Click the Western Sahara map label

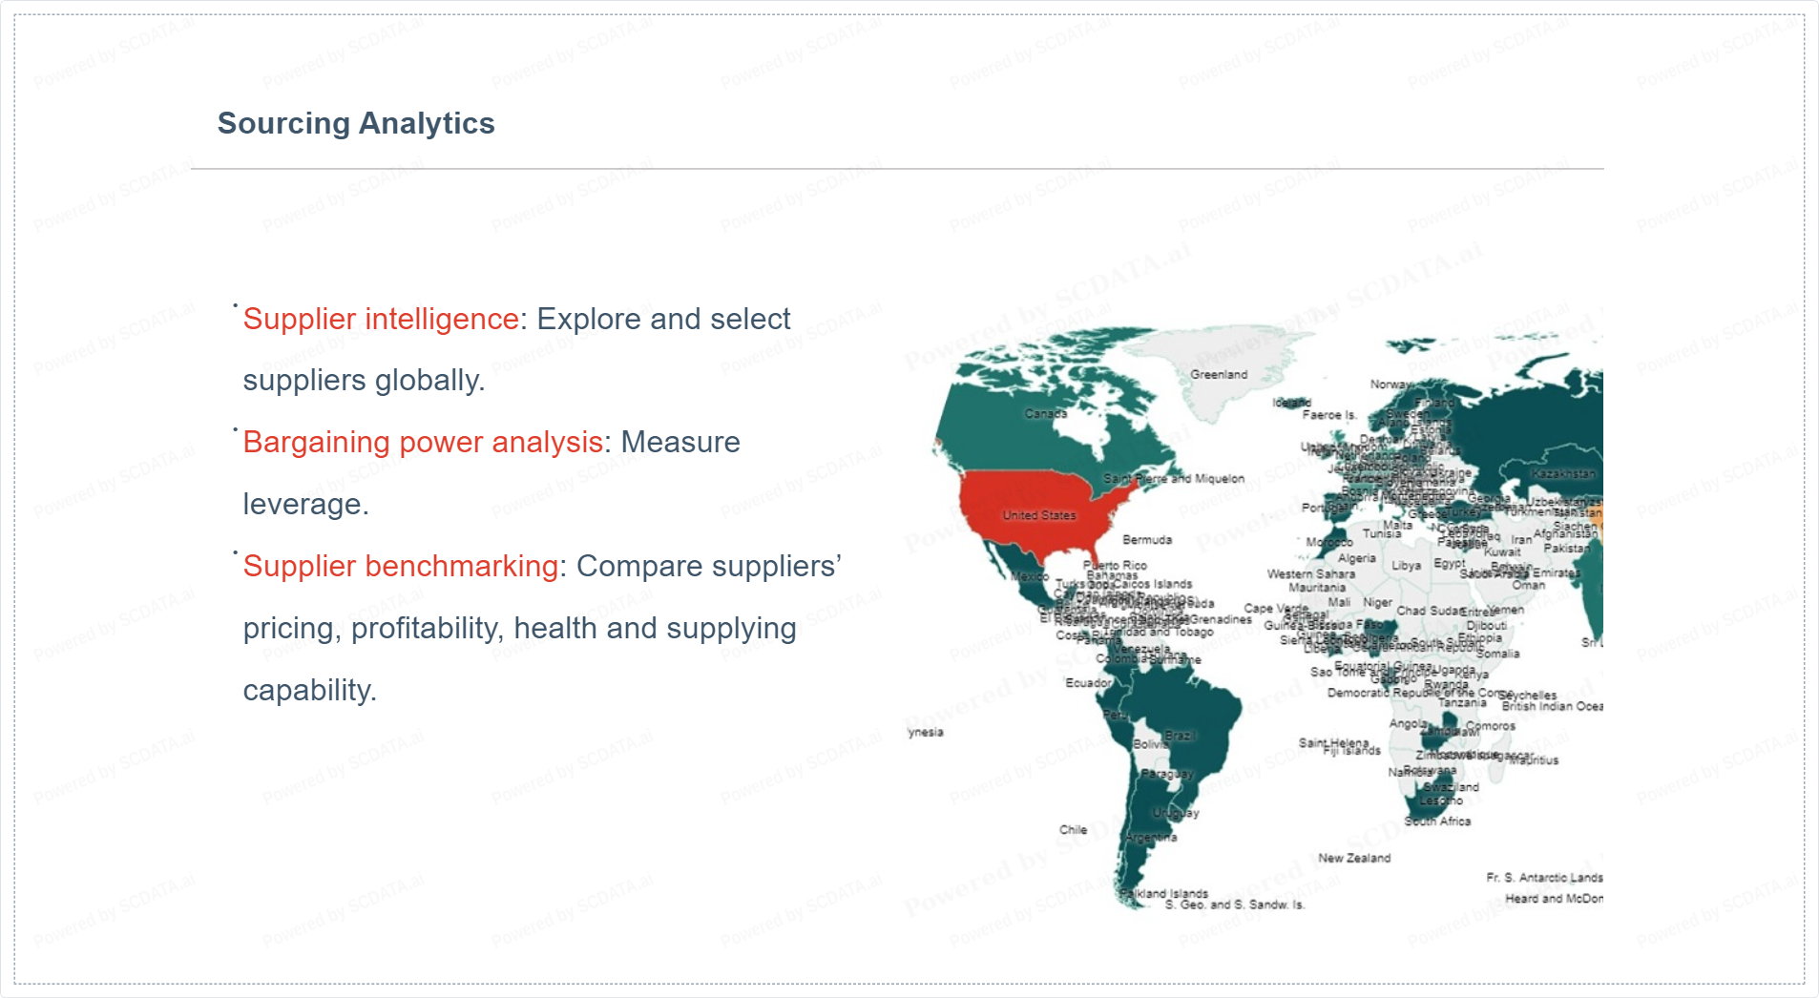pos(1310,574)
